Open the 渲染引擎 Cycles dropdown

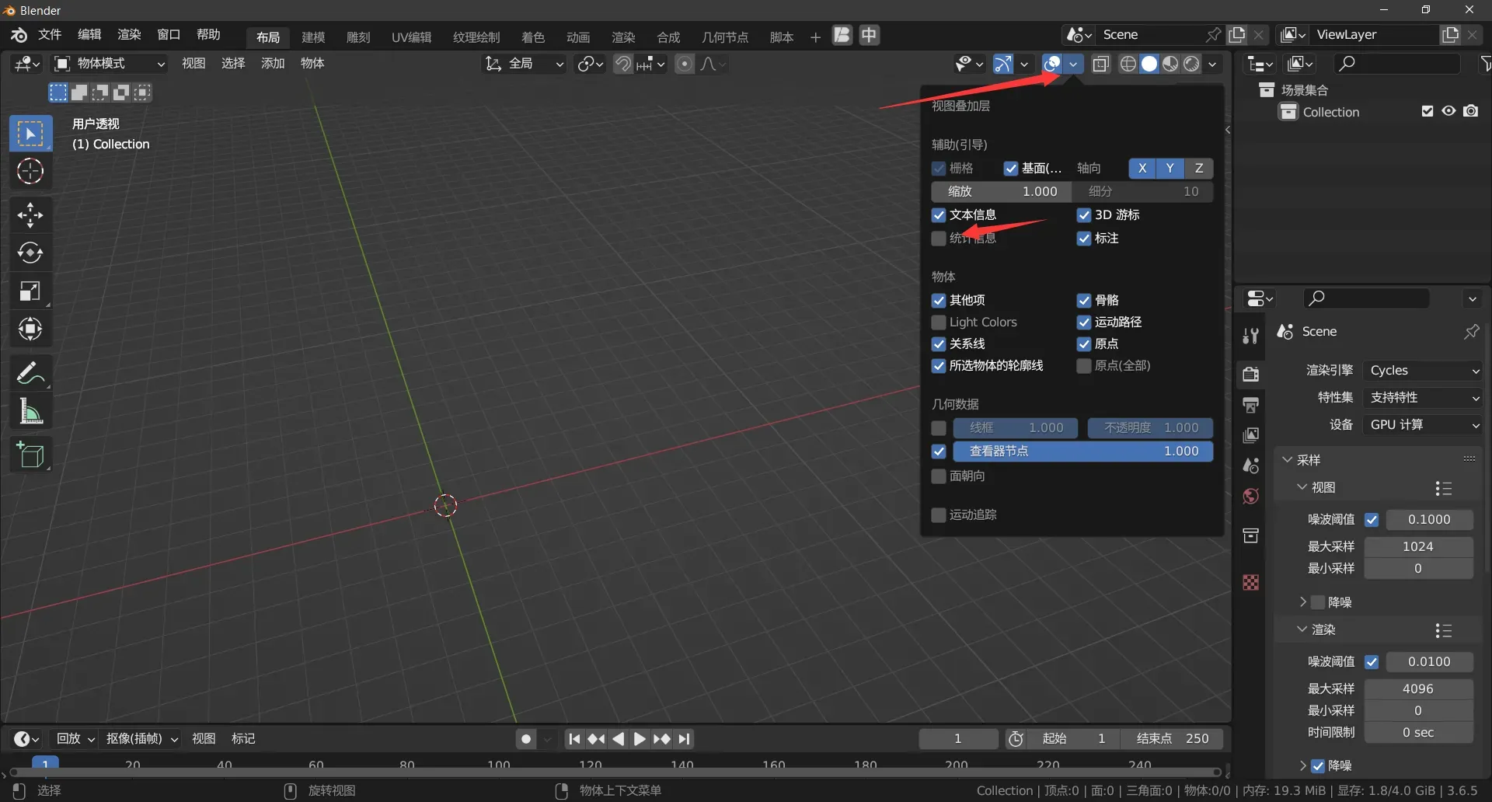tap(1423, 371)
